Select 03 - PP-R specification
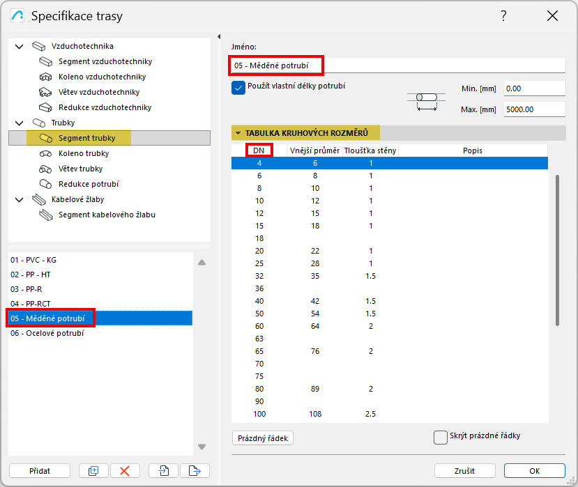Image resolution: width=578 pixels, height=487 pixels. pyautogui.click(x=100, y=289)
